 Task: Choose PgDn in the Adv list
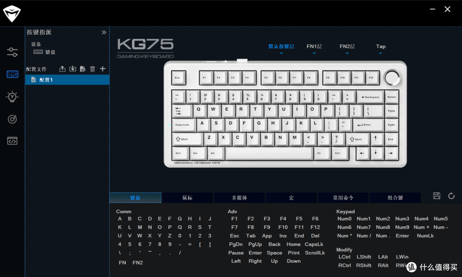point(236,245)
